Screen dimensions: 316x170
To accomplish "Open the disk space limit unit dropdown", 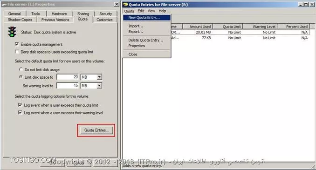I will coord(99,77).
